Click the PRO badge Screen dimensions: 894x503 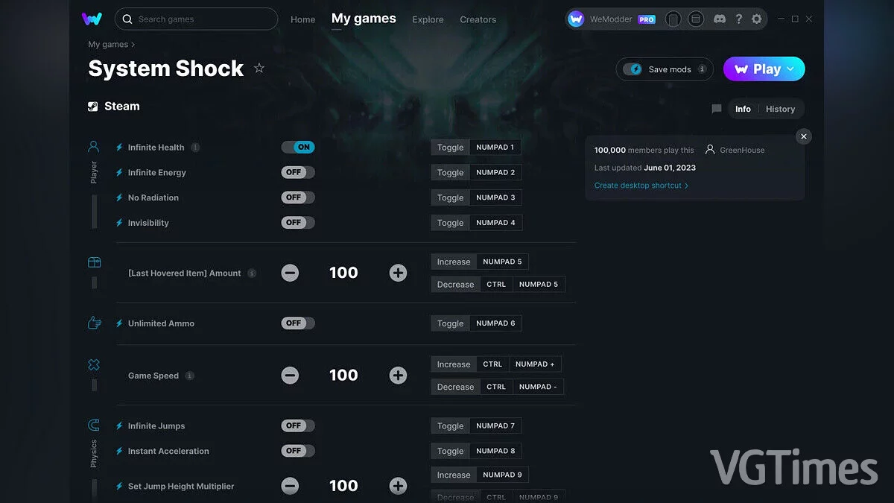coord(647,19)
